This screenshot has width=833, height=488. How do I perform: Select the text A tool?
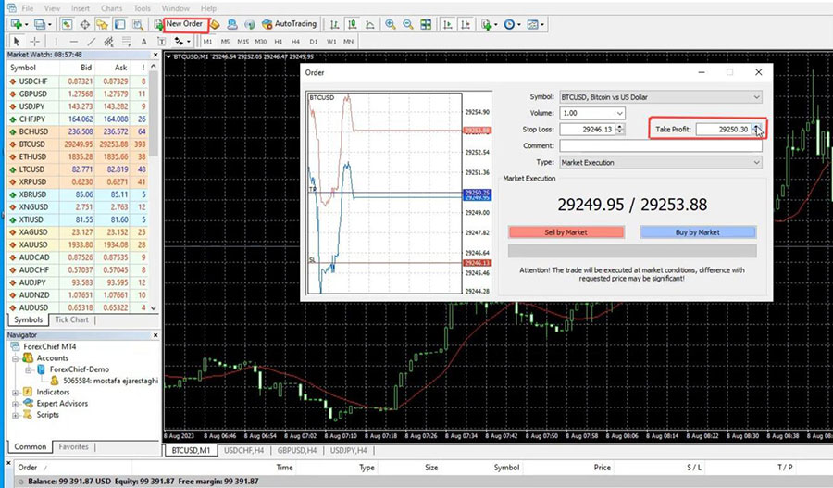[x=144, y=42]
